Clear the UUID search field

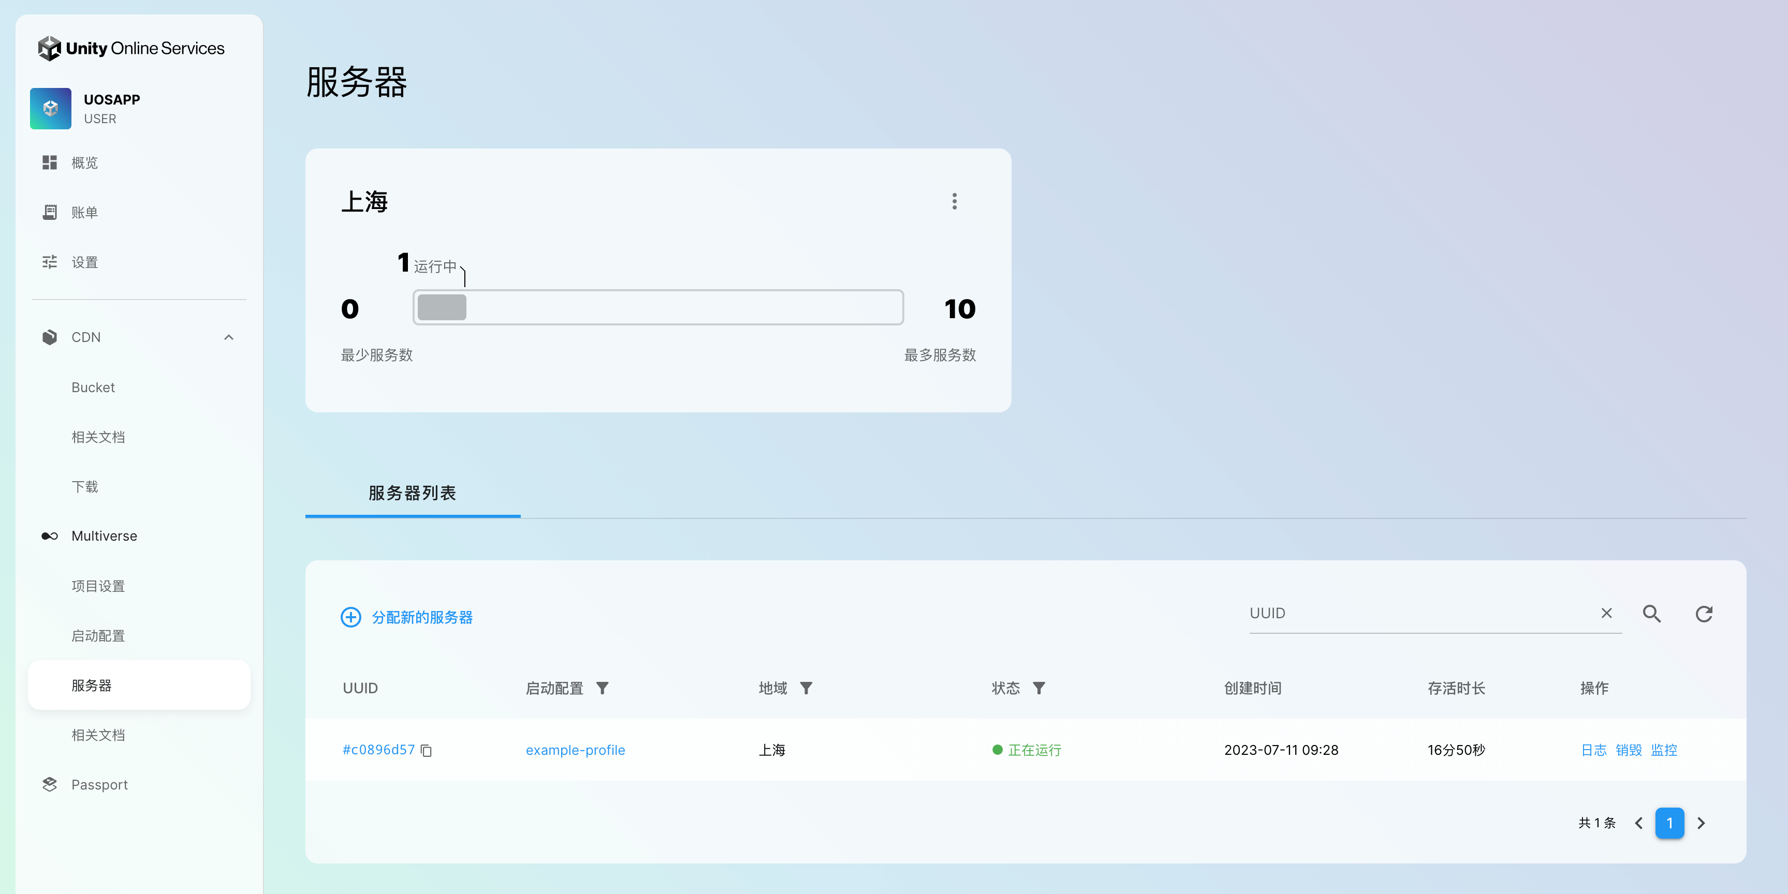(x=1606, y=613)
